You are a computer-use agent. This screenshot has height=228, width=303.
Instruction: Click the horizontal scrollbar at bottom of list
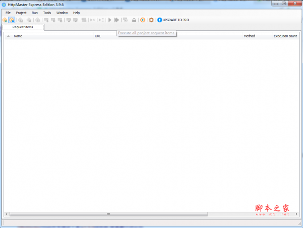[x=108, y=214]
